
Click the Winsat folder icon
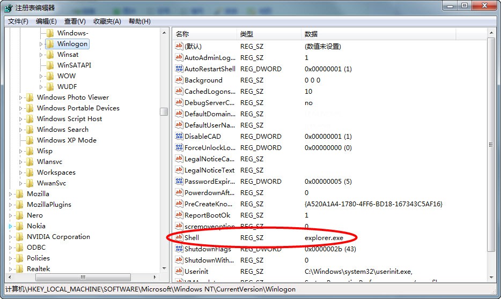pyautogui.click(x=50, y=55)
